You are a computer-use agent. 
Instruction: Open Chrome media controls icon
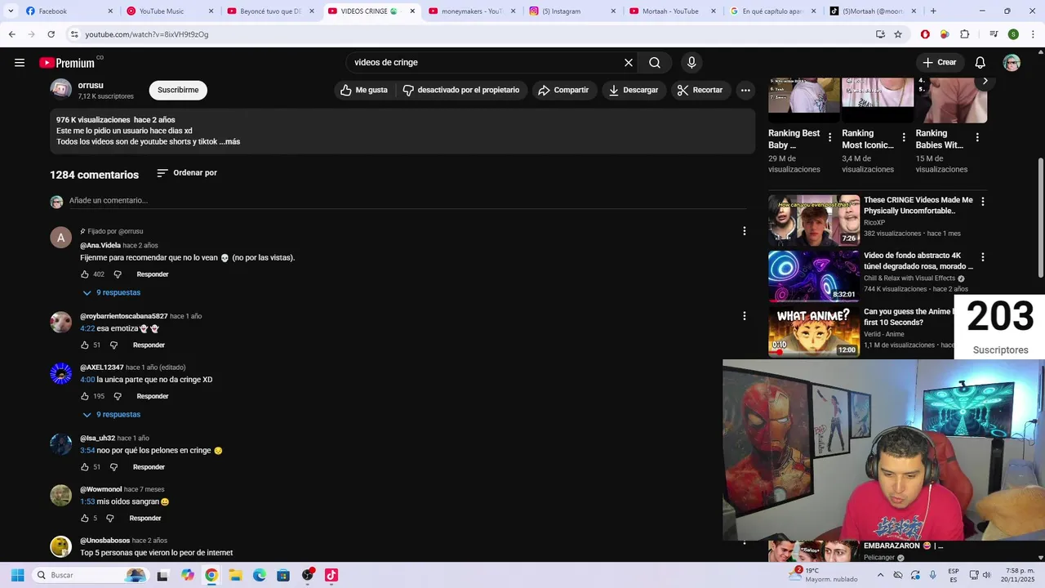[x=994, y=34]
